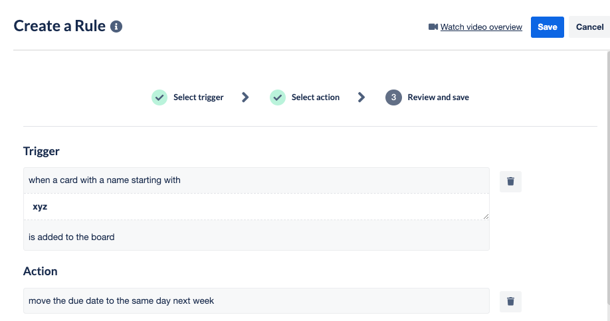The image size is (610, 321).
Task: Click the info icon beside Create a Rule
Action: 116,27
